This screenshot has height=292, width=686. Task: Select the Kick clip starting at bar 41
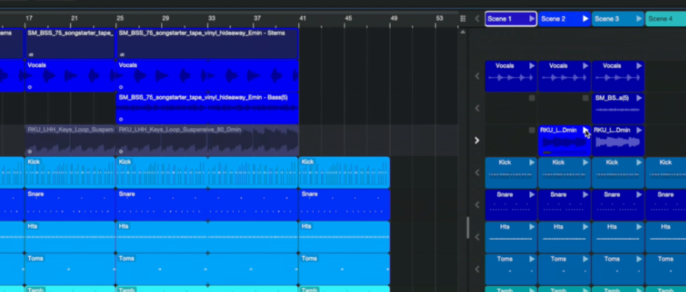coord(345,172)
